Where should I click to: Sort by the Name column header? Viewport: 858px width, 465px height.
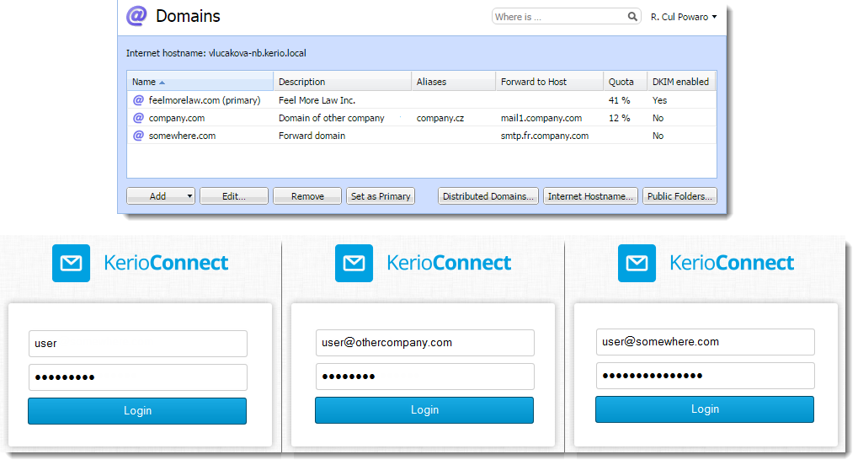tap(200, 82)
